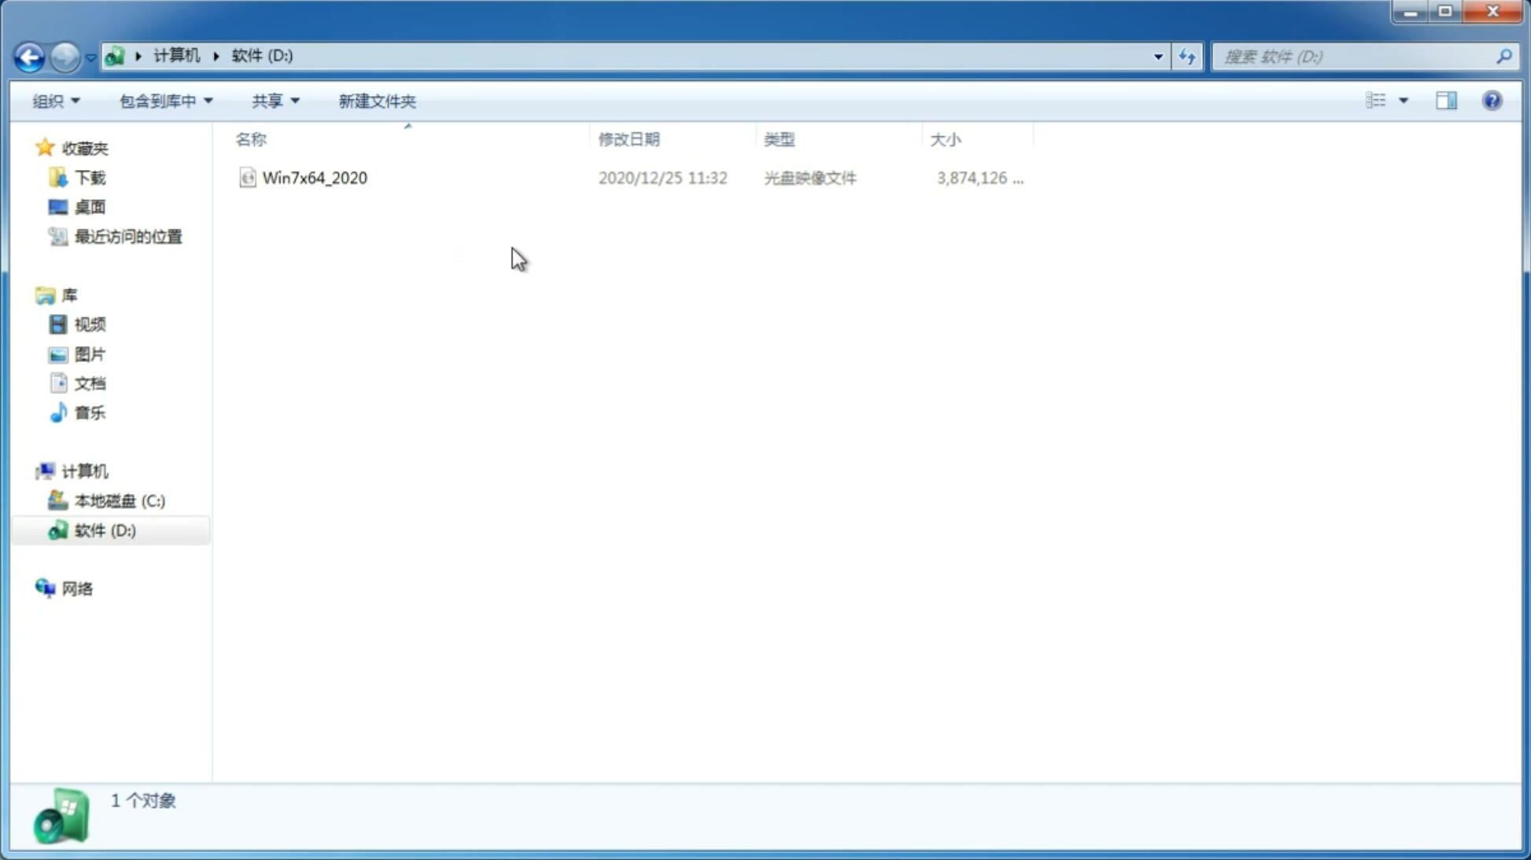
Task: Toggle the view layout icon
Action: point(1446,99)
